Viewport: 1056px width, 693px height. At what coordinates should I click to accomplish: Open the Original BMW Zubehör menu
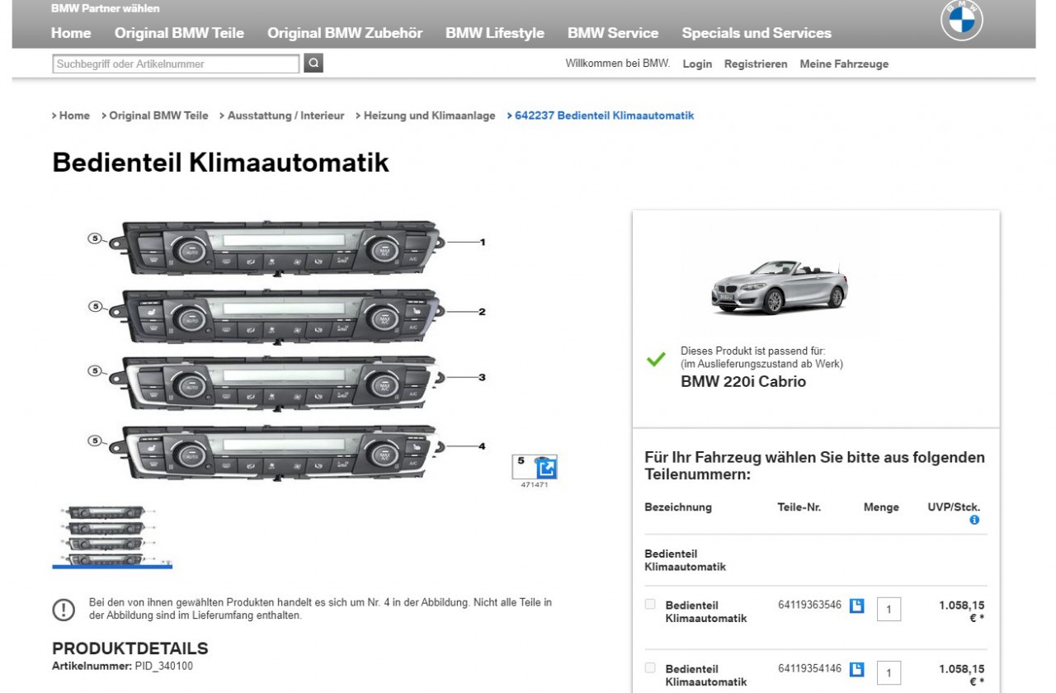345,33
